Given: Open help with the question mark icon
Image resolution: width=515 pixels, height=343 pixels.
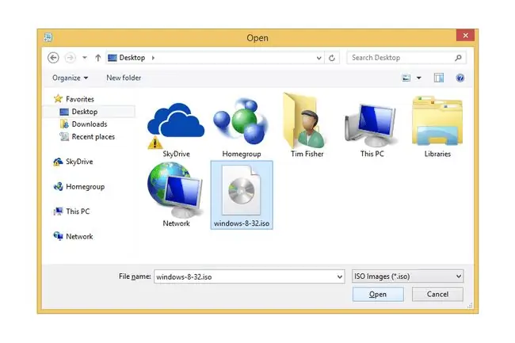Looking at the screenshot, I should (x=460, y=78).
